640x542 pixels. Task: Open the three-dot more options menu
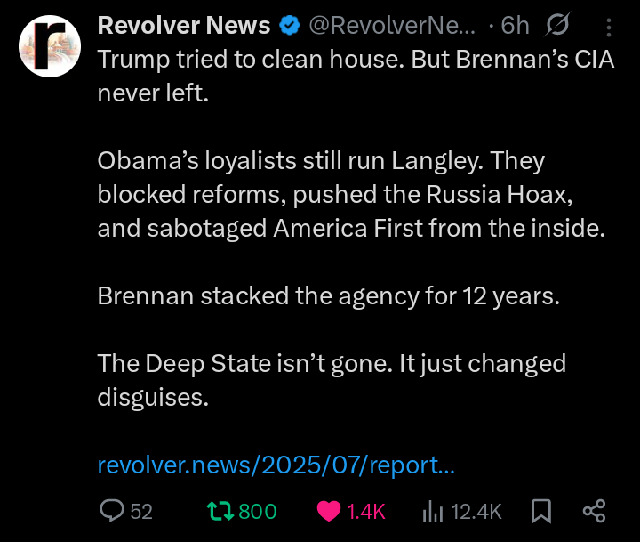[609, 27]
